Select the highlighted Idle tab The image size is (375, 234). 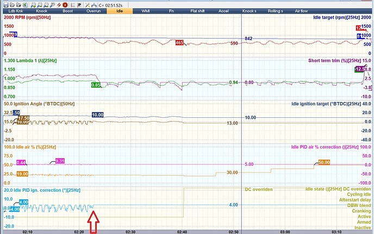click(120, 11)
